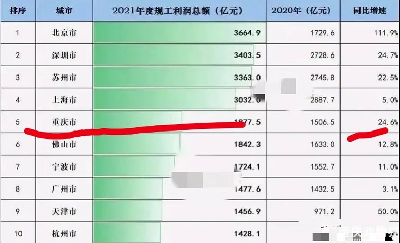This screenshot has width=400, height=243.
Task: Click the 3664.9 profit value
Action: coord(247,33)
